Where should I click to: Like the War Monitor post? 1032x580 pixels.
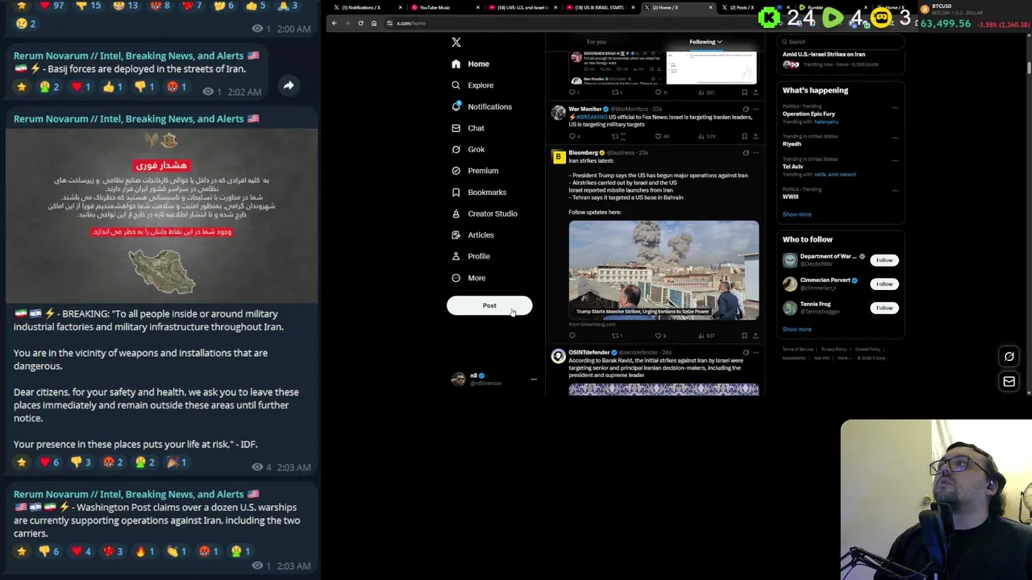click(660, 136)
